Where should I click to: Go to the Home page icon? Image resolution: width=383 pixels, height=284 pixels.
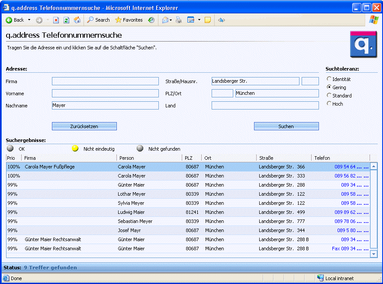77,20
